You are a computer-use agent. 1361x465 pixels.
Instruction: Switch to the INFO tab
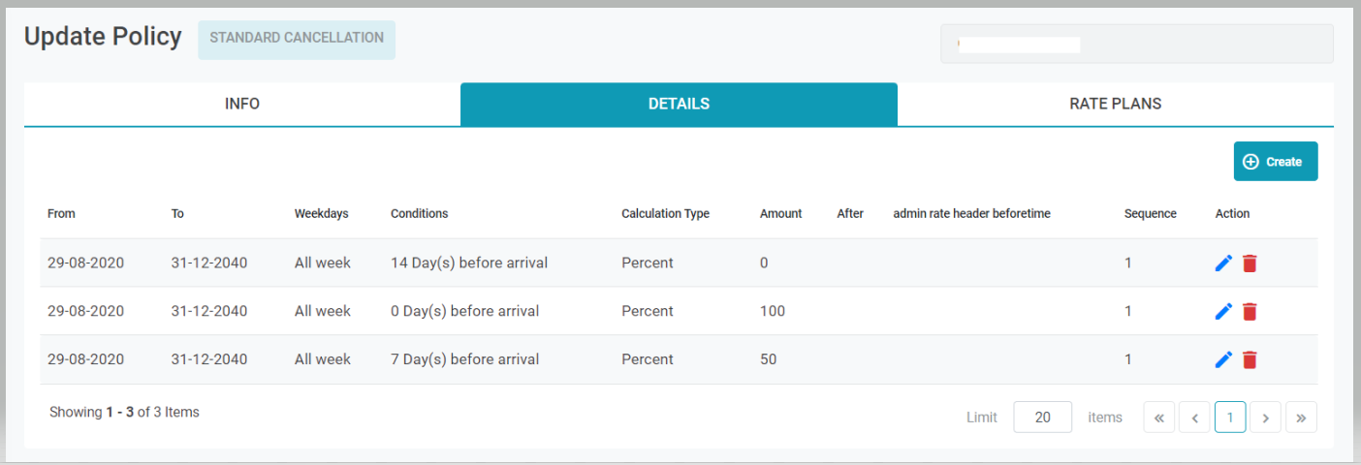click(242, 104)
